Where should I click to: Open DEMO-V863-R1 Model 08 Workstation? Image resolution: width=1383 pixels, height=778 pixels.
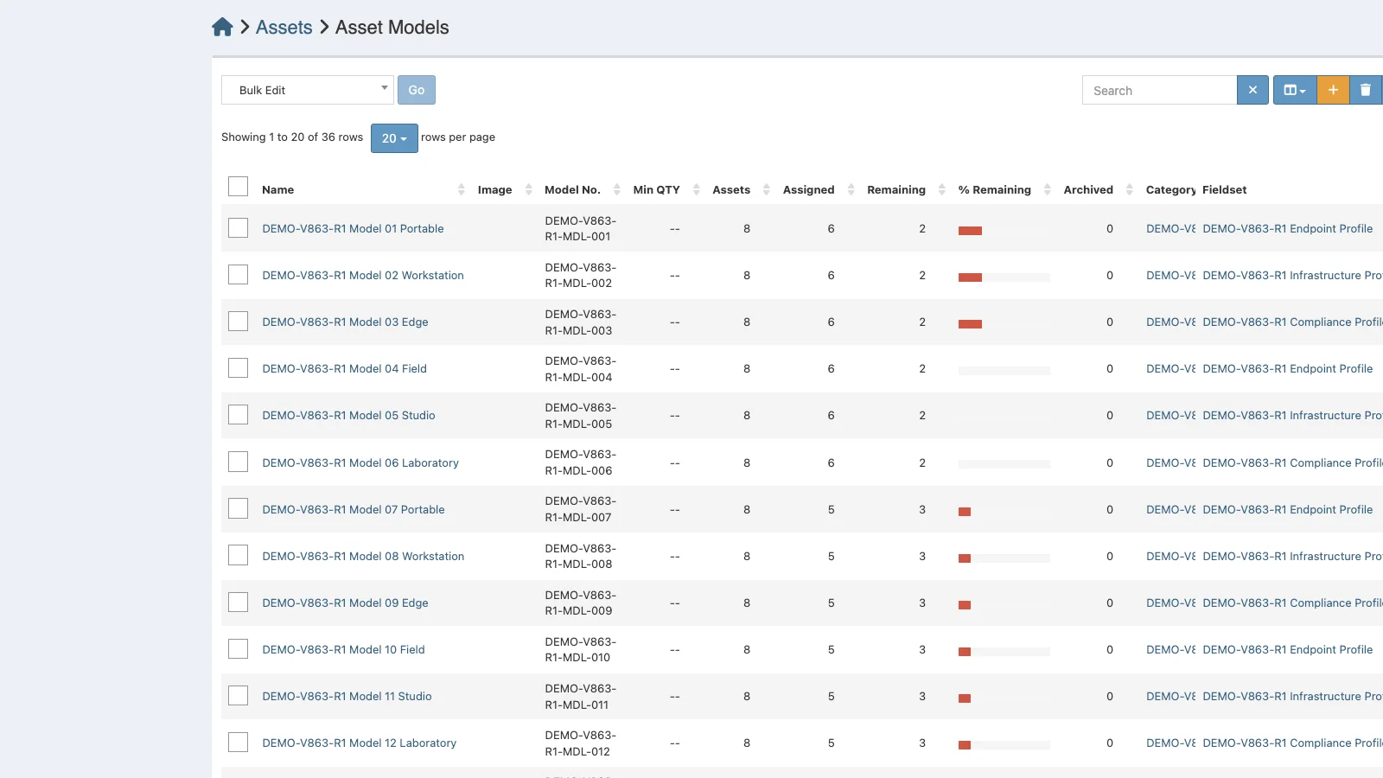click(363, 556)
